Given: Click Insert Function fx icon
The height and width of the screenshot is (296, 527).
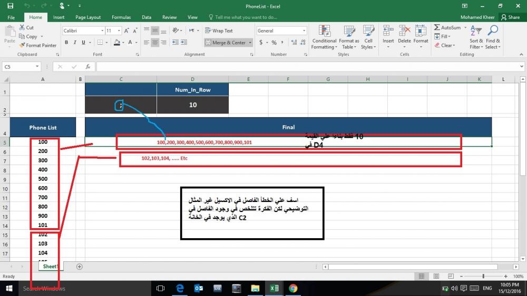Looking at the screenshot, I should pyautogui.click(x=87, y=67).
